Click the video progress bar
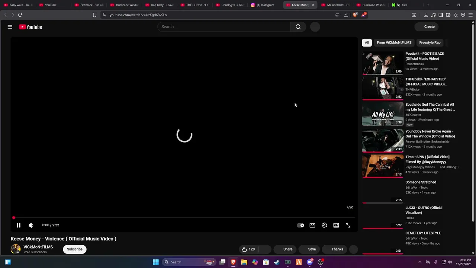476x268 pixels. pos(184,218)
